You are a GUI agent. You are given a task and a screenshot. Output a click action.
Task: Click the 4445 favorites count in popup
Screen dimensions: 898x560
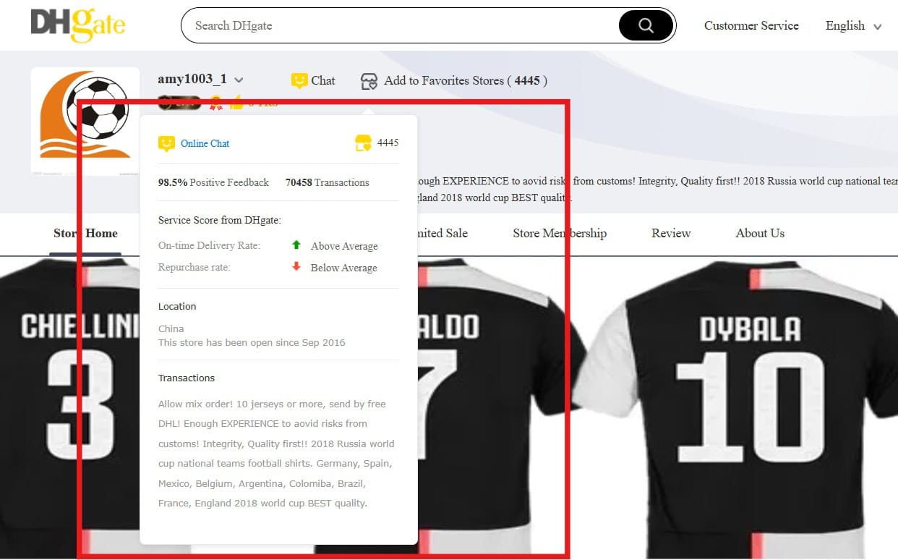point(388,143)
